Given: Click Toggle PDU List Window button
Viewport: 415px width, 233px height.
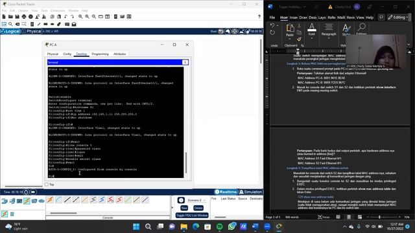Looking at the screenshot, I should 192,216.
